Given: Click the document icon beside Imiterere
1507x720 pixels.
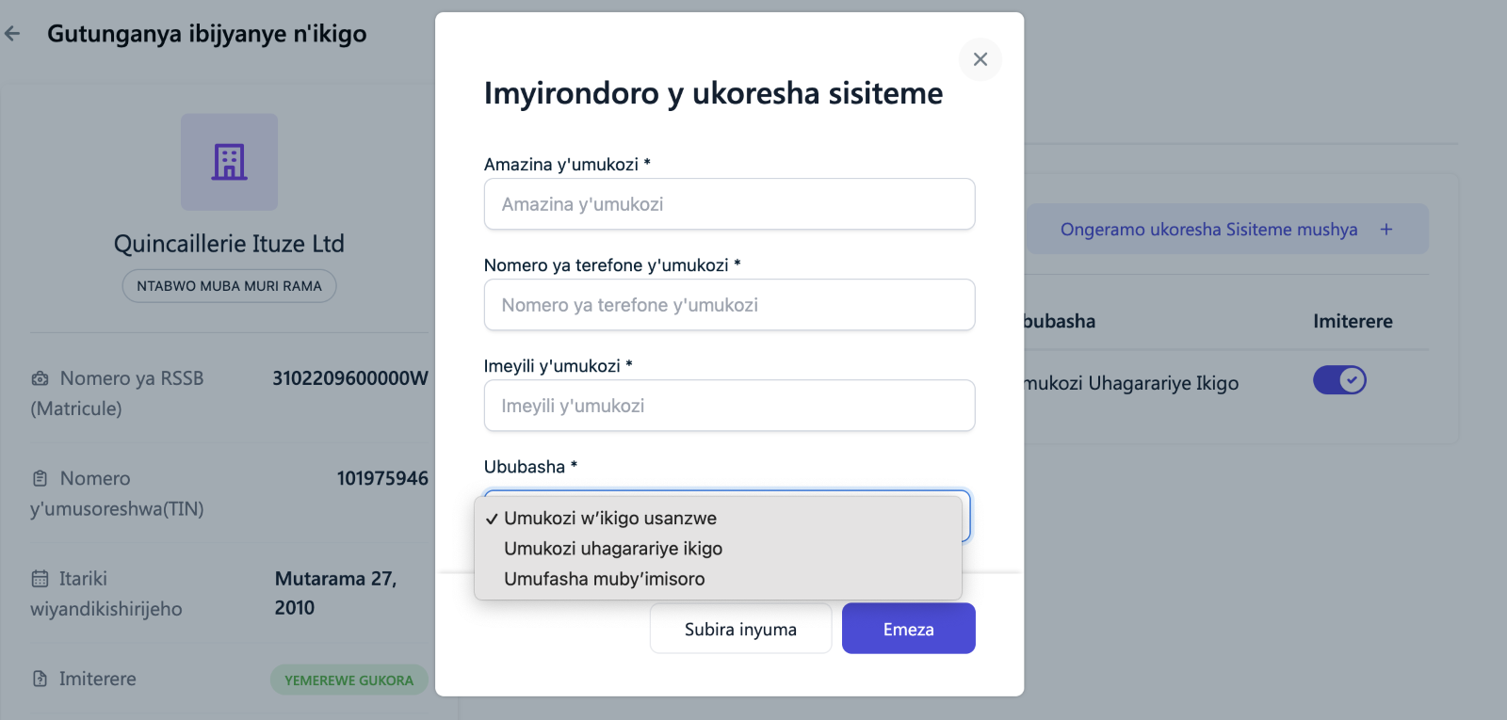Looking at the screenshot, I should click(40, 679).
